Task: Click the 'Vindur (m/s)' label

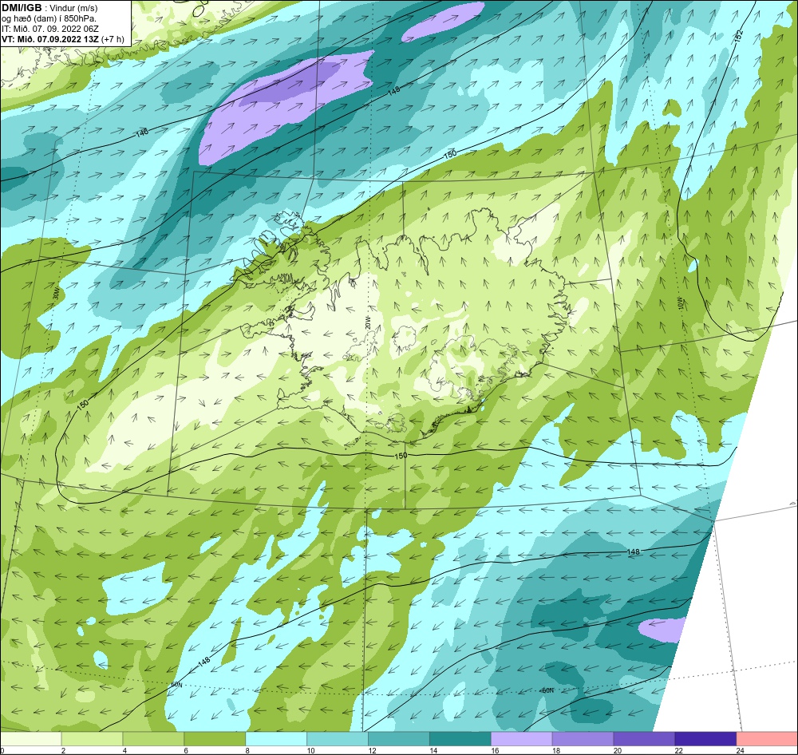Action: [73, 8]
